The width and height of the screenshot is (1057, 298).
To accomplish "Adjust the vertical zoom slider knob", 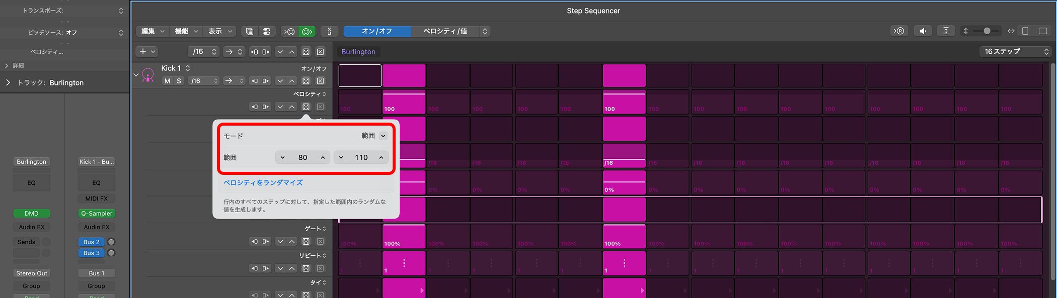I will (987, 31).
